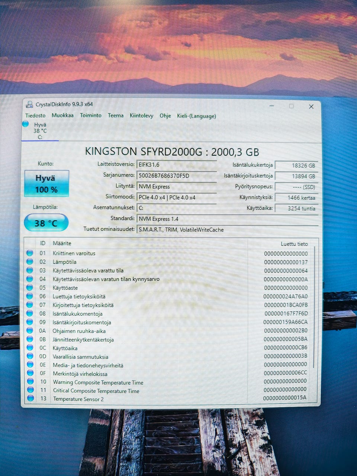357x476 pixels.
Task: Open the Muokkaa menu
Action: 62,115
